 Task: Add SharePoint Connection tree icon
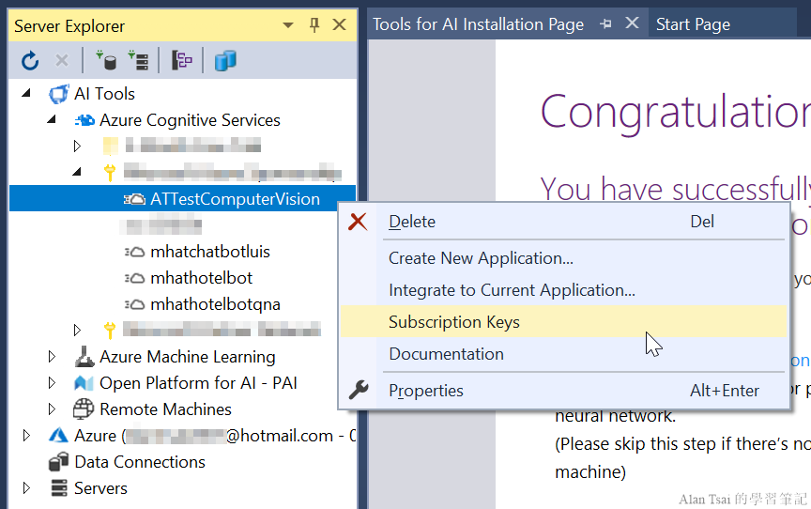[x=181, y=60]
